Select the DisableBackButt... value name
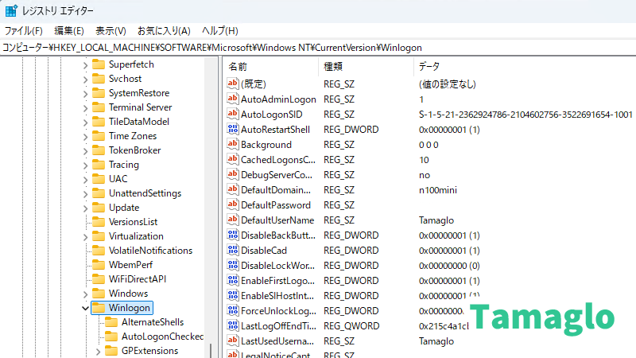 click(x=277, y=235)
